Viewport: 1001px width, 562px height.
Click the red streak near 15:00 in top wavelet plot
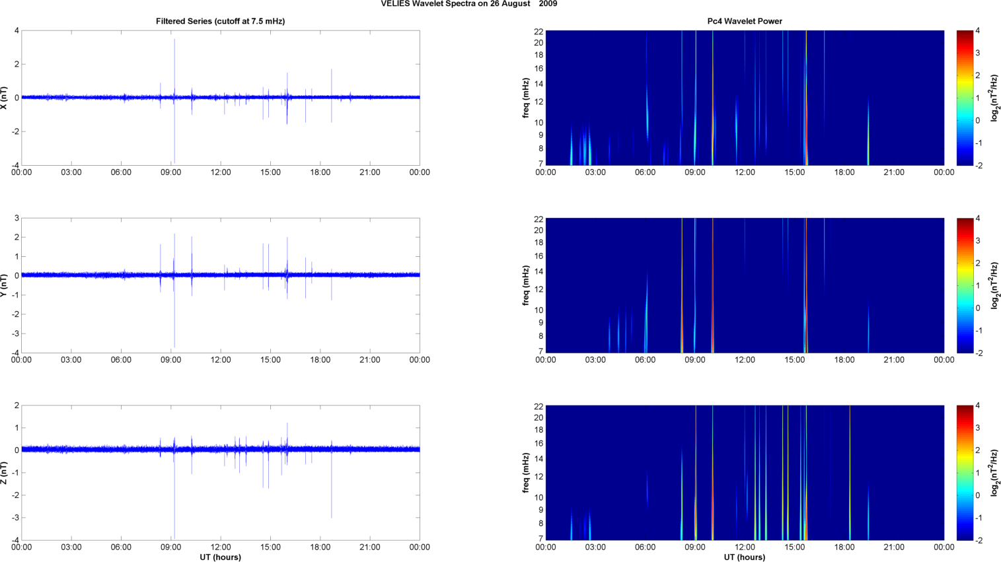tap(806, 119)
